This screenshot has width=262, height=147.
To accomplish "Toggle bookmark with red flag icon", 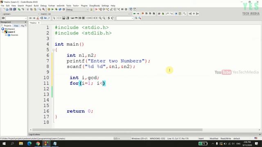I will point(143,13).
